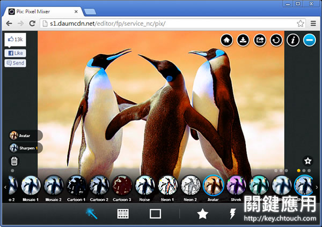Bookmark this page with the star
The width and height of the screenshot is (322, 227).
pos(301,24)
